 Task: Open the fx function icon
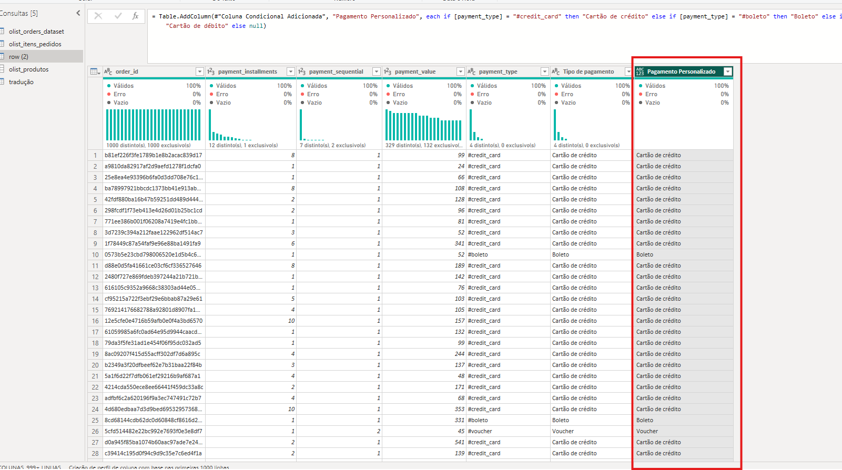point(135,16)
